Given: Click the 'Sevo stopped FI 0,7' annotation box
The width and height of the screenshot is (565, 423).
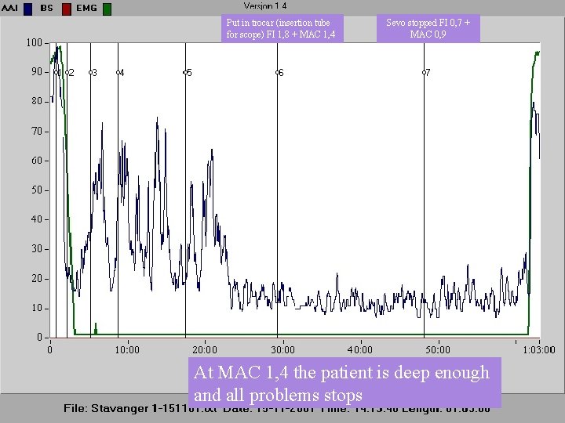Looking at the screenshot, I should [428, 28].
